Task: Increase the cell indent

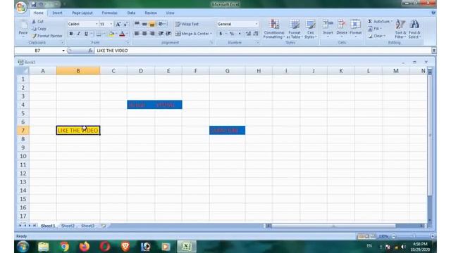Action: coord(168,34)
